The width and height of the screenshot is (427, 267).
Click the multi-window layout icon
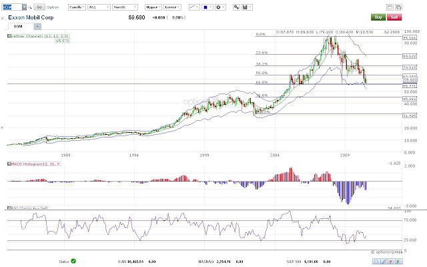[x=399, y=7]
